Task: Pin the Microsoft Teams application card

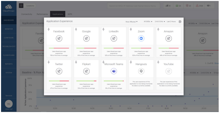Action: click(103, 62)
